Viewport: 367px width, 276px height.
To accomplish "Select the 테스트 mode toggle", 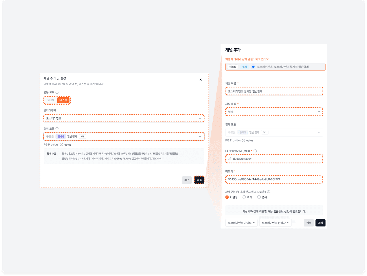I will (63, 100).
